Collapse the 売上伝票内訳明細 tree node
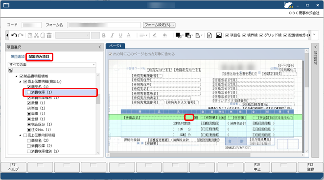 [20, 135]
